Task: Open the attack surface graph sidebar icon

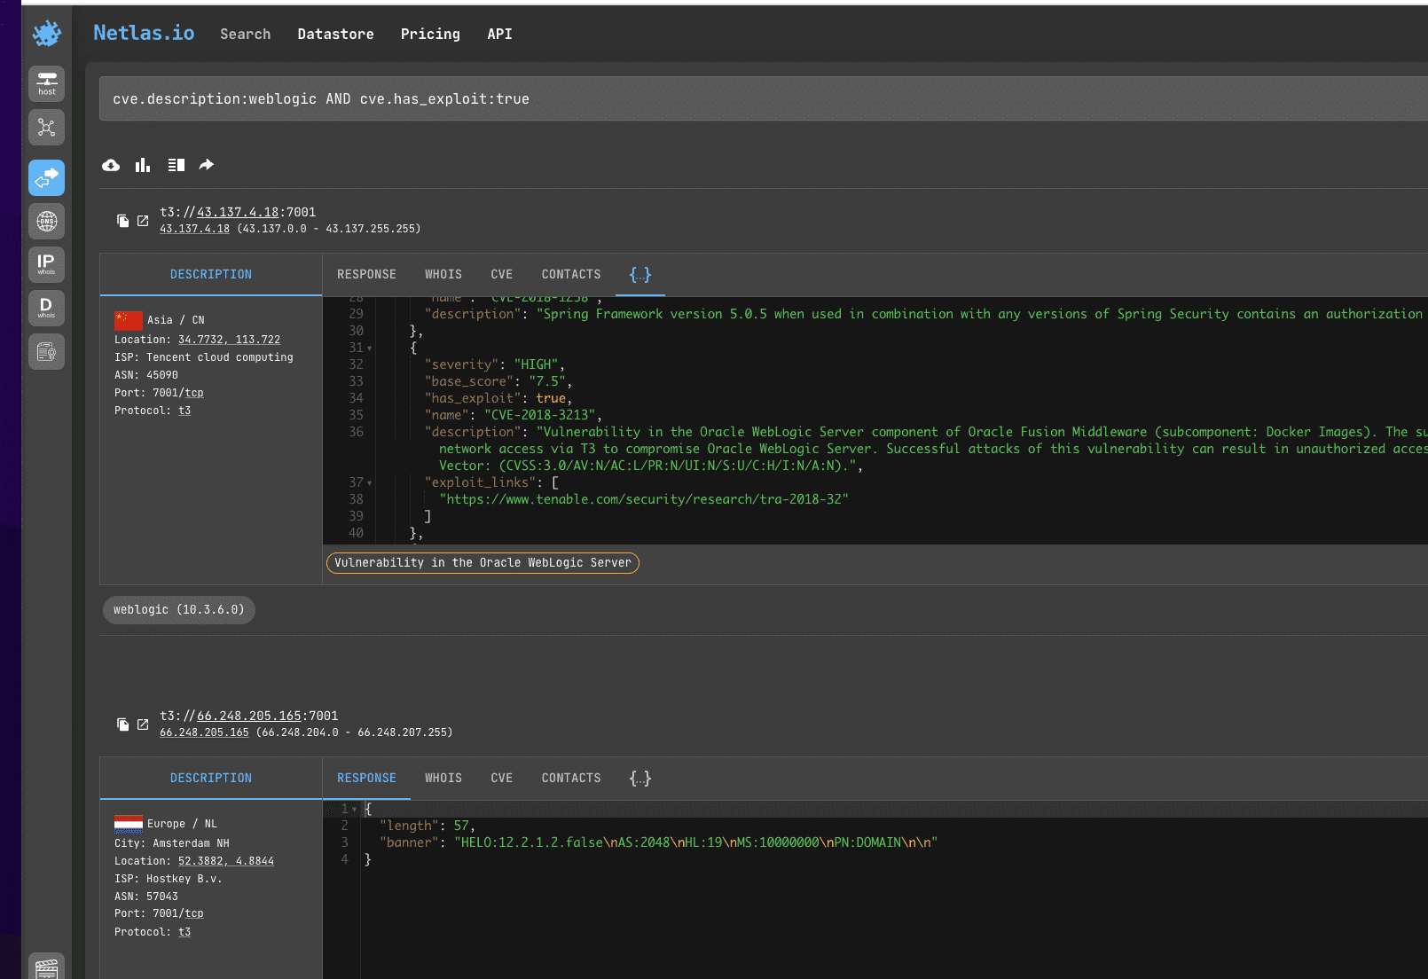Action: [x=46, y=128]
